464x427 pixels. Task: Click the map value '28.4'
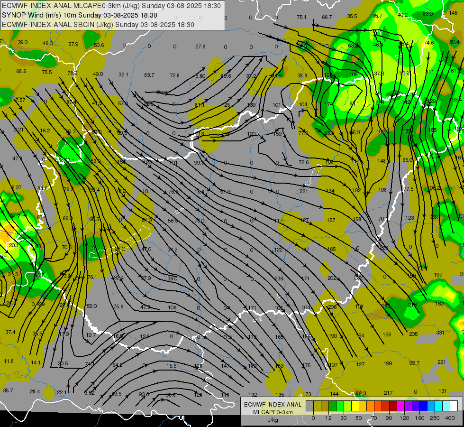tap(35, 391)
